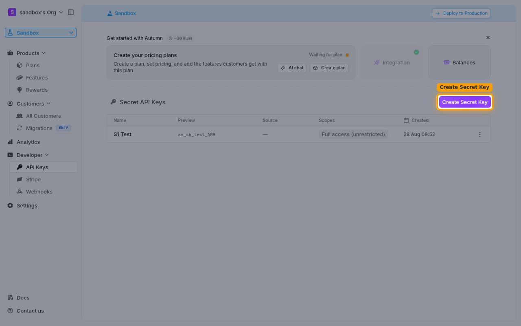This screenshot has height=326, width=521.
Task: Open Features in the sidebar
Action: pos(37,77)
